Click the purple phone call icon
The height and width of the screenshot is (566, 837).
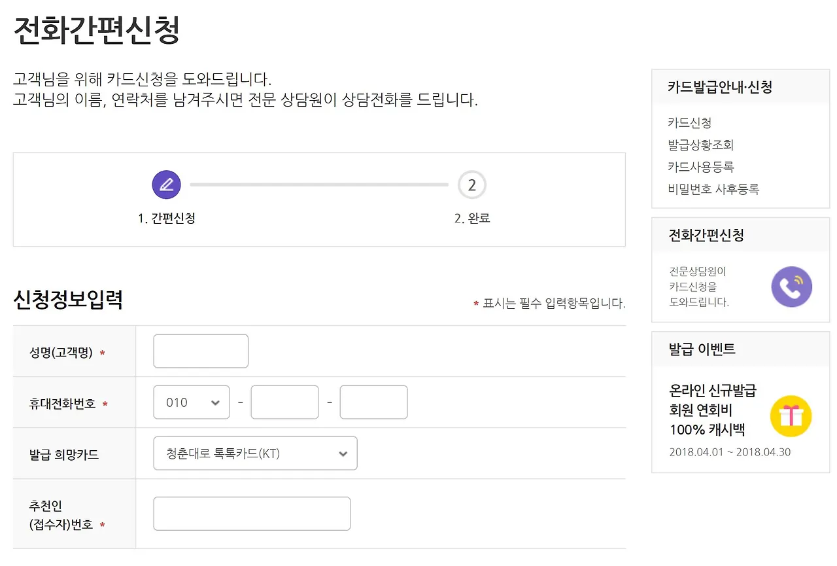tap(791, 287)
